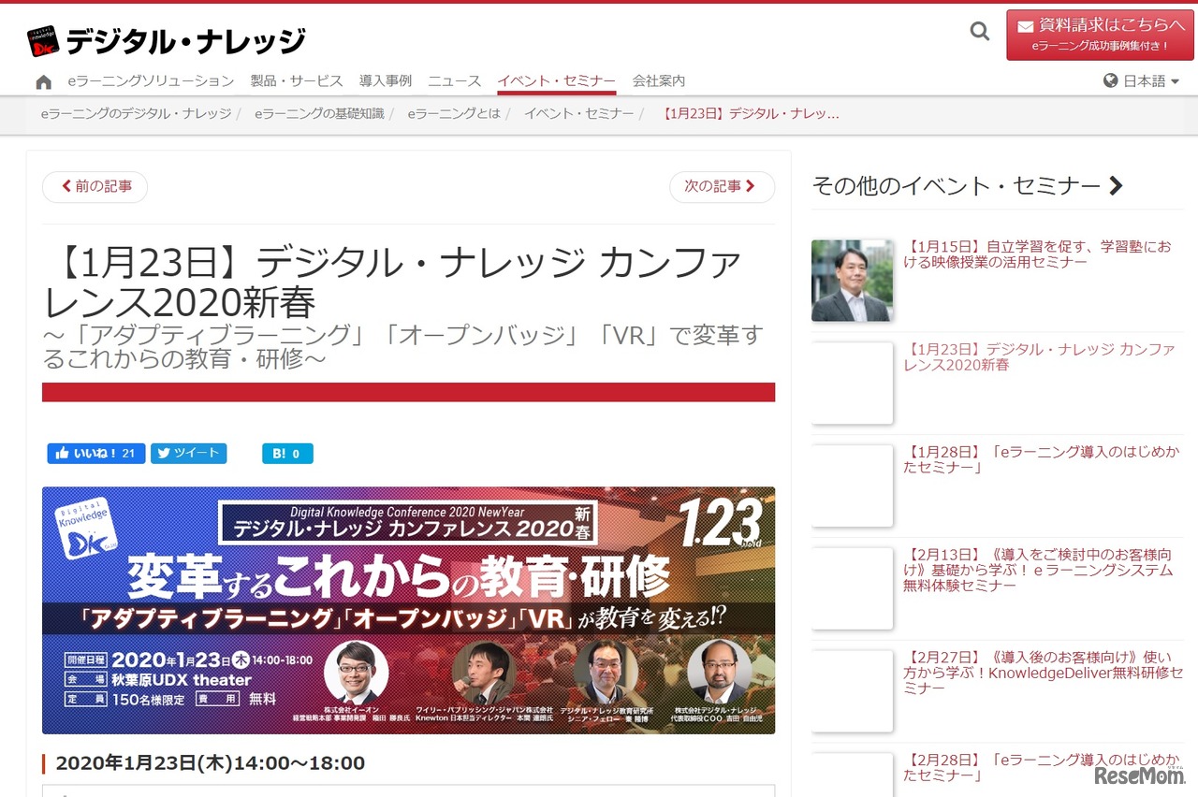This screenshot has width=1198, height=797.
Task: Click the envelope icon on the red banner
Action: coord(1027,26)
